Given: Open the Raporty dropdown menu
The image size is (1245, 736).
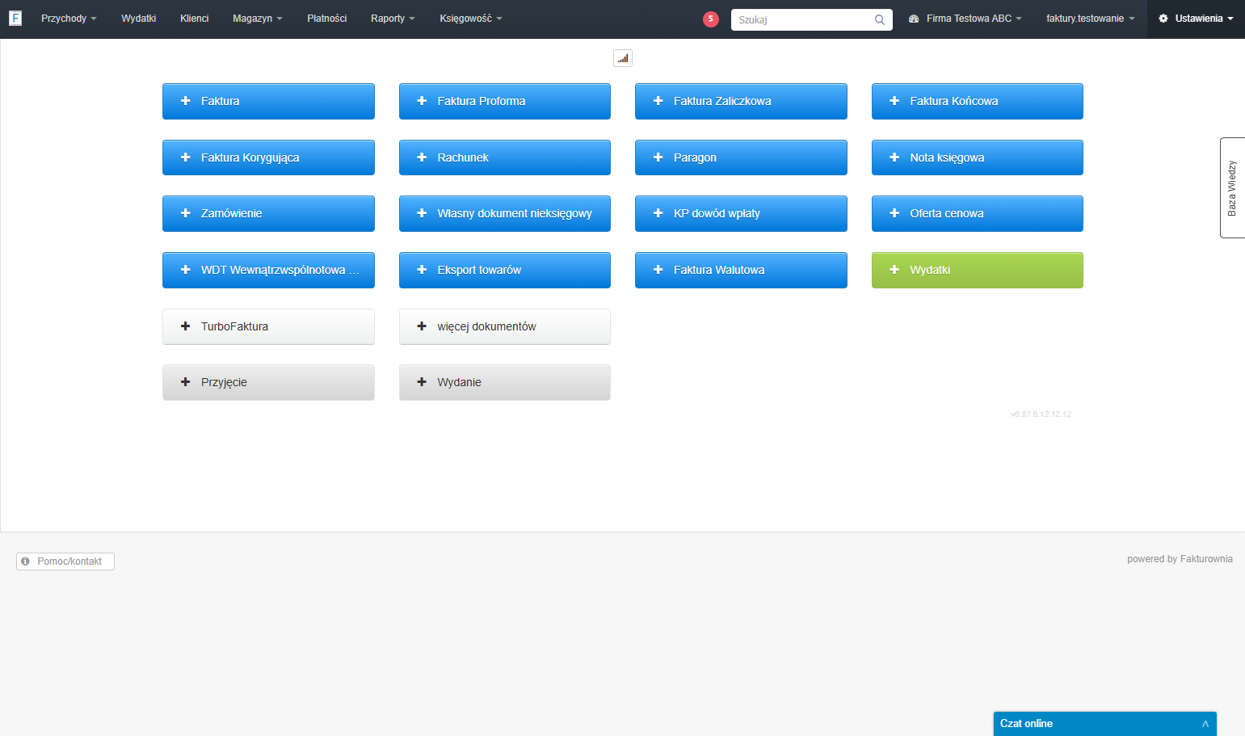Looking at the screenshot, I should [393, 19].
